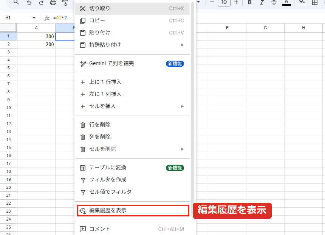Select 上に 1 行挿入
Viewport: 325px width, 235px height.
[x=132, y=82]
